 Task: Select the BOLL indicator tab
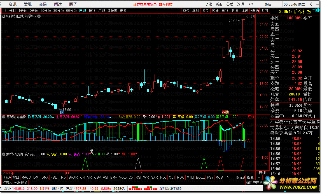coord(200,177)
